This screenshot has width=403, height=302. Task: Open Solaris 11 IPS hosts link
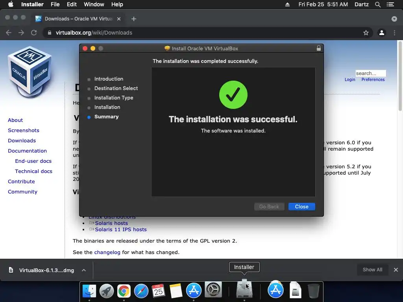(x=121, y=230)
